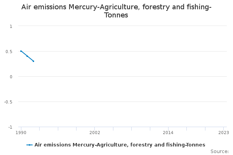Select the 2014 x-axis label
Image resolution: width=233 pixels, height=155 pixels.
point(168,133)
